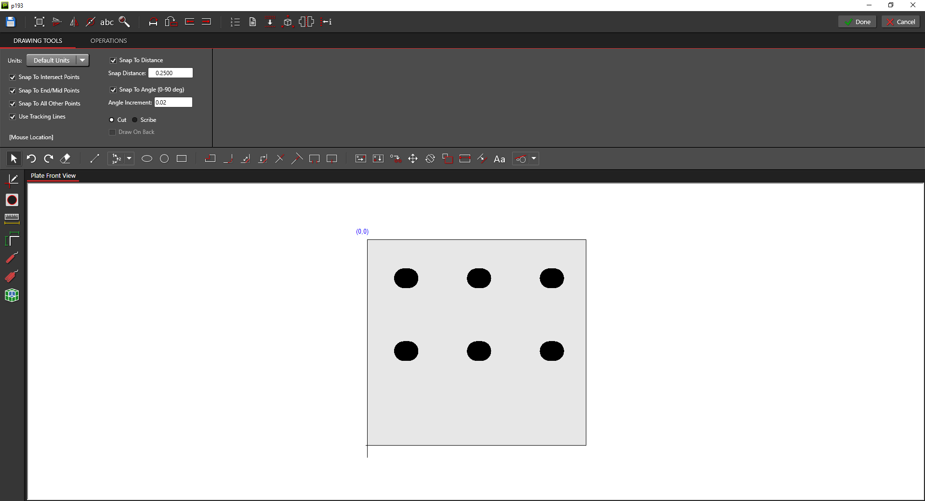Click the 'Aa' text style icon
925x501 pixels.
[500, 159]
